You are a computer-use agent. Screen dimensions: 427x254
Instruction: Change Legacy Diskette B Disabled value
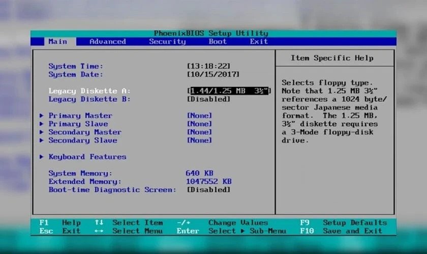point(208,99)
